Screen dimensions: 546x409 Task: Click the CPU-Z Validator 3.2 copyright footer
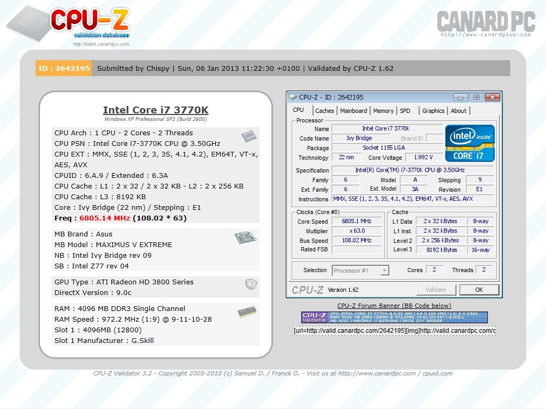(x=272, y=373)
